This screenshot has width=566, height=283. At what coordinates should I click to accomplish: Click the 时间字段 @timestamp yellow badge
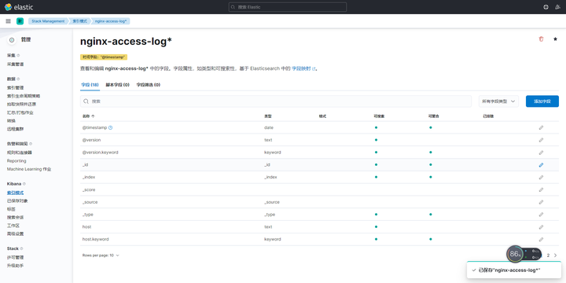click(x=104, y=57)
